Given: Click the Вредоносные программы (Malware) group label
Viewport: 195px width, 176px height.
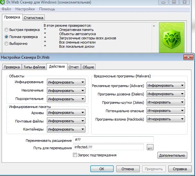Looking at the screenshot, I should 122,76.
